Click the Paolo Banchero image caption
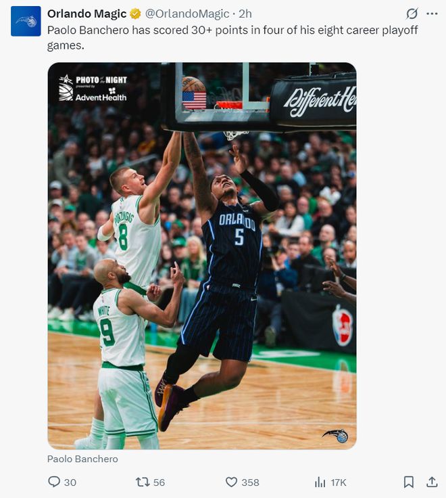Screen dimensions: 446x498 [82, 459]
